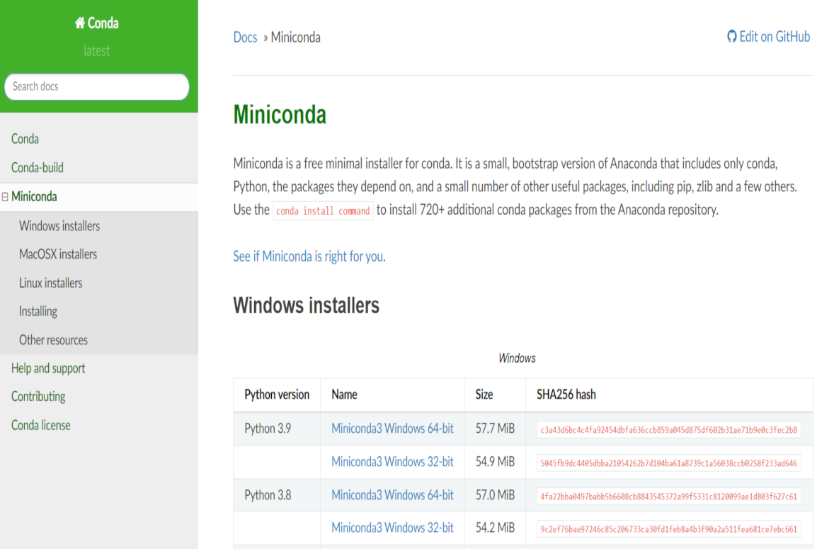Click the home icon beside the Conda title
The width and height of the screenshot is (817, 549).
point(80,23)
